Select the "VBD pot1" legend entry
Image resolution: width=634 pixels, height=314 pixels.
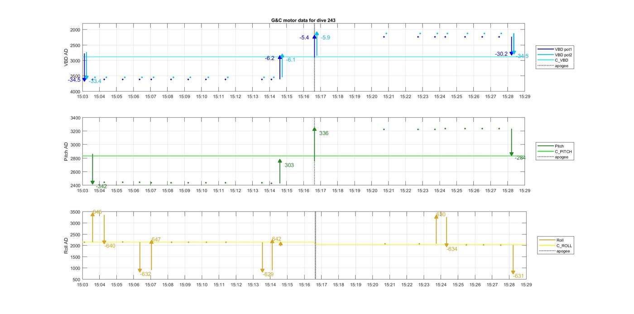coord(556,49)
